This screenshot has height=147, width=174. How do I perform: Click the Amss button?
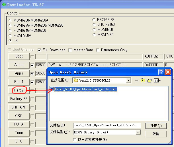pyautogui.click(x=19, y=65)
